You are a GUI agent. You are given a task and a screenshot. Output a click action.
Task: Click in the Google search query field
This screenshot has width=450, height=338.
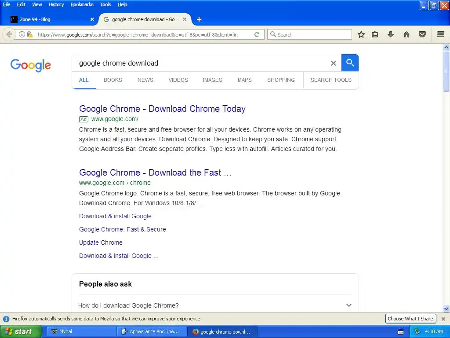[201, 63]
